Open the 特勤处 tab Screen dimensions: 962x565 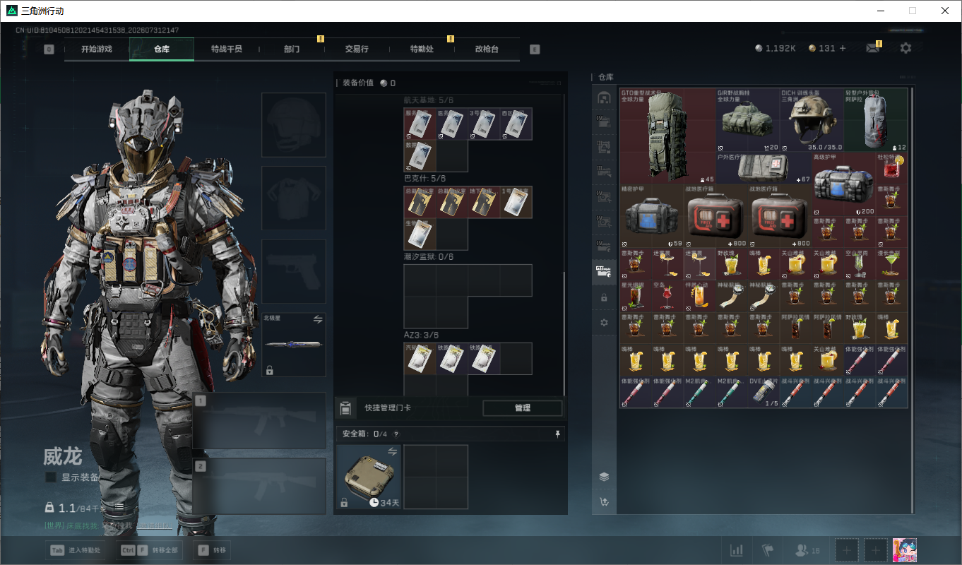coord(422,49)
